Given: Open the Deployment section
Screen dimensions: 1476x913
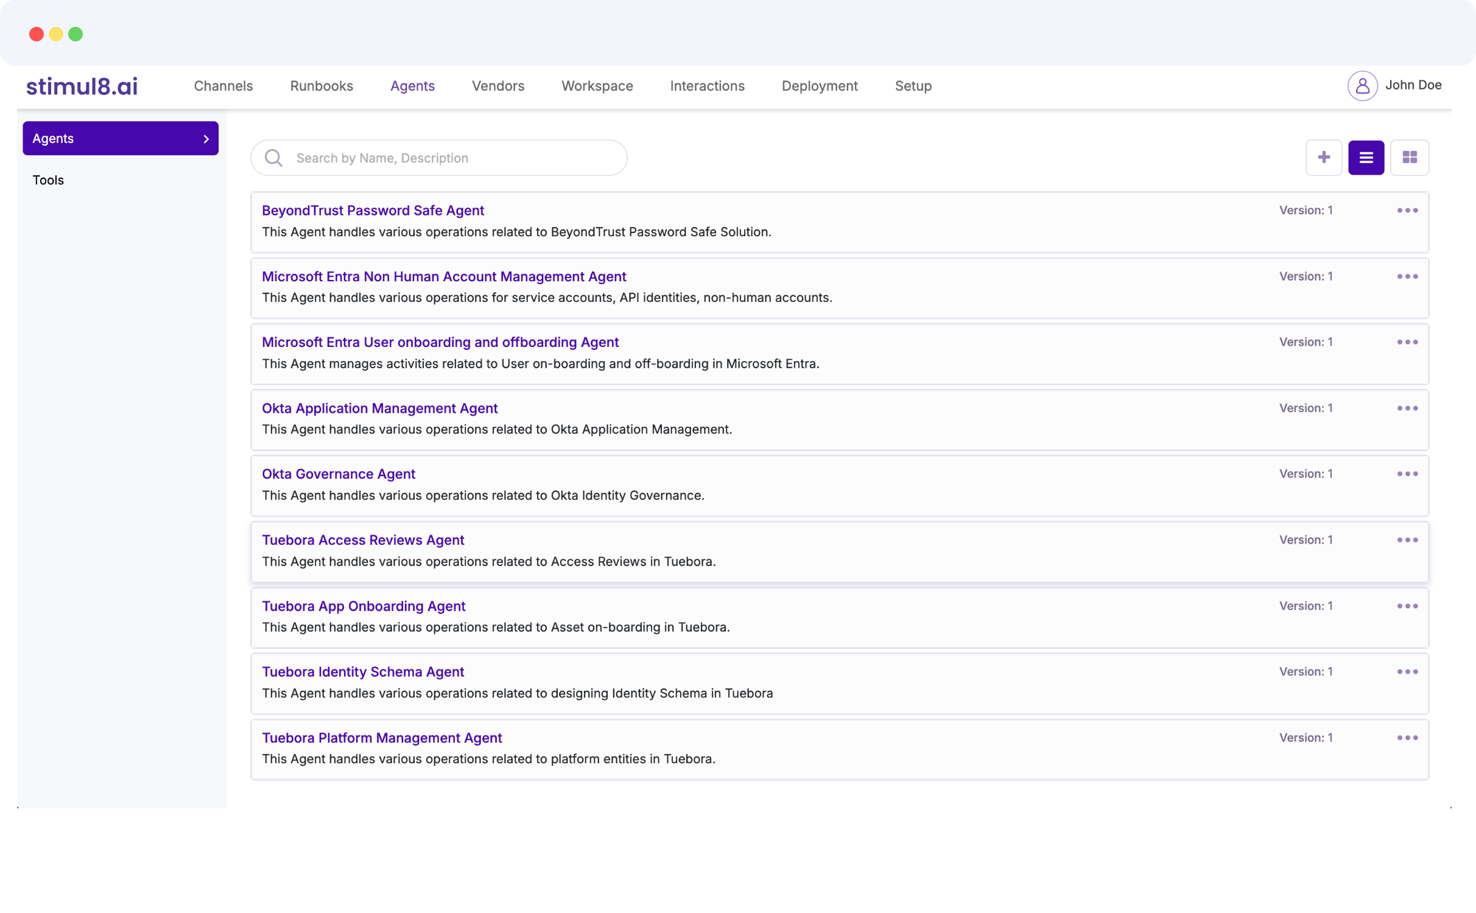Looking at the screenshot, I should point(820,86).
